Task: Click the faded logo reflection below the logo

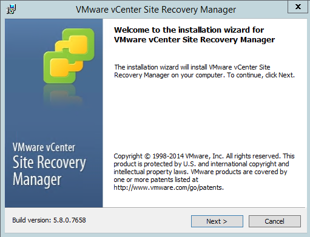Action: (63, 95)
